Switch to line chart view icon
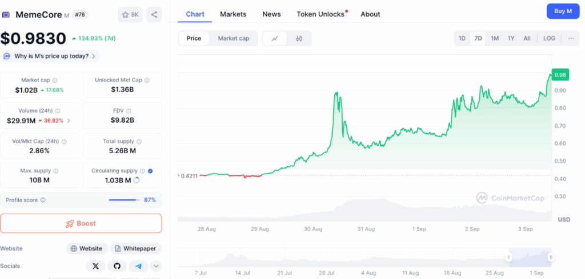This screenshot has width=585, height=279. pos(275,39)
